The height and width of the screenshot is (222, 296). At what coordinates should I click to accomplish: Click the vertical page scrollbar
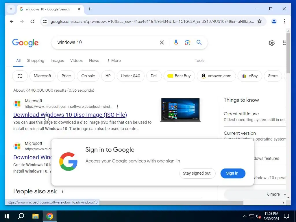pyautogui.click(x=288, y=53)
